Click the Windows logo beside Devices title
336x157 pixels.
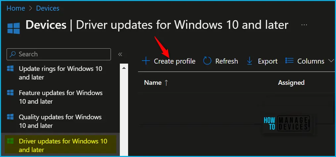point(14,28)
